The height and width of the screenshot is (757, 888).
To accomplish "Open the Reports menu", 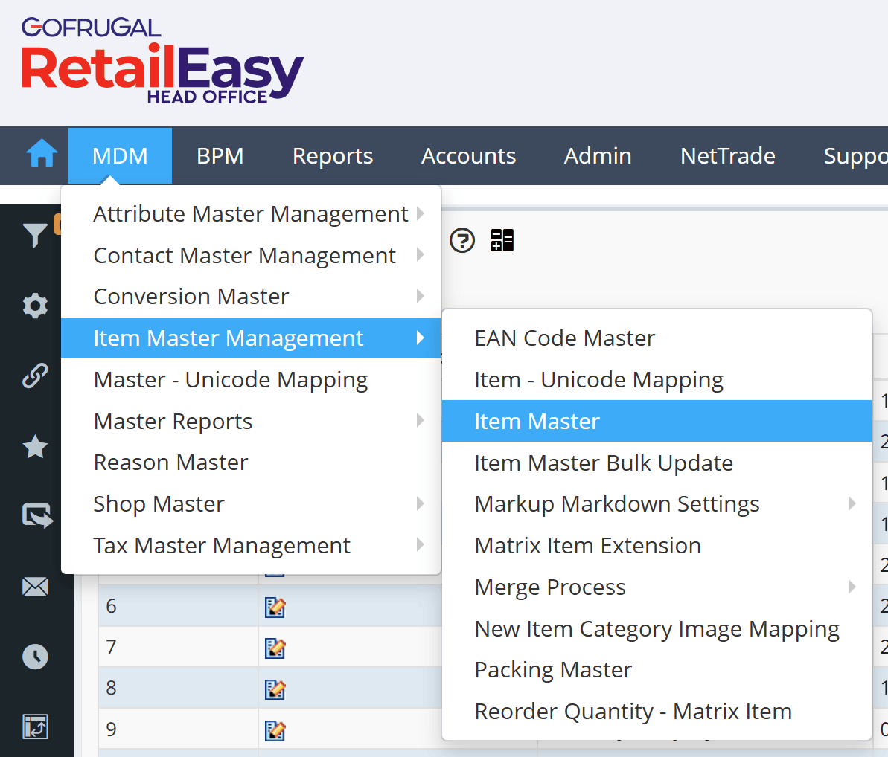I will 333,156.
